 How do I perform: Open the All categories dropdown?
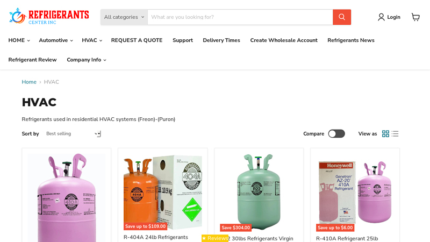coord(124,17)
